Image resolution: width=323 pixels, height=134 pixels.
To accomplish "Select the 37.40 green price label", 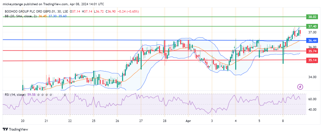I will (312, 26).
